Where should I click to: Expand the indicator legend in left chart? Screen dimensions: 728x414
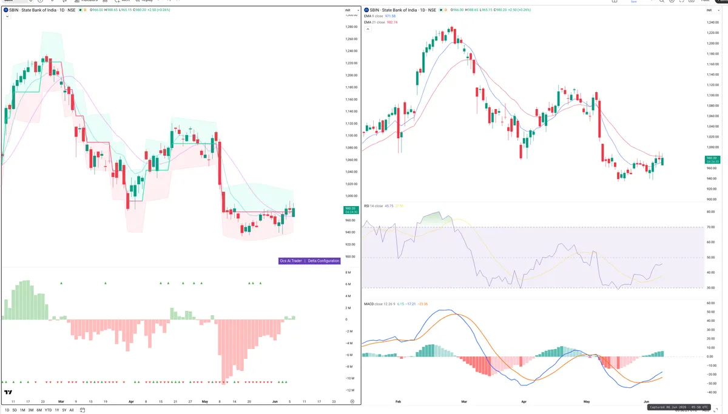tap(7, 17)
